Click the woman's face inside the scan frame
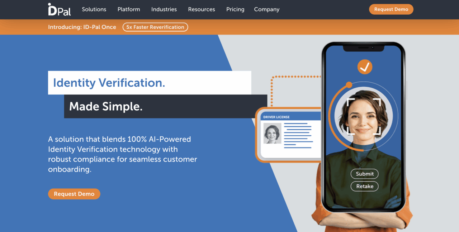The image size is (459, 232). click(x=363, y=117)
